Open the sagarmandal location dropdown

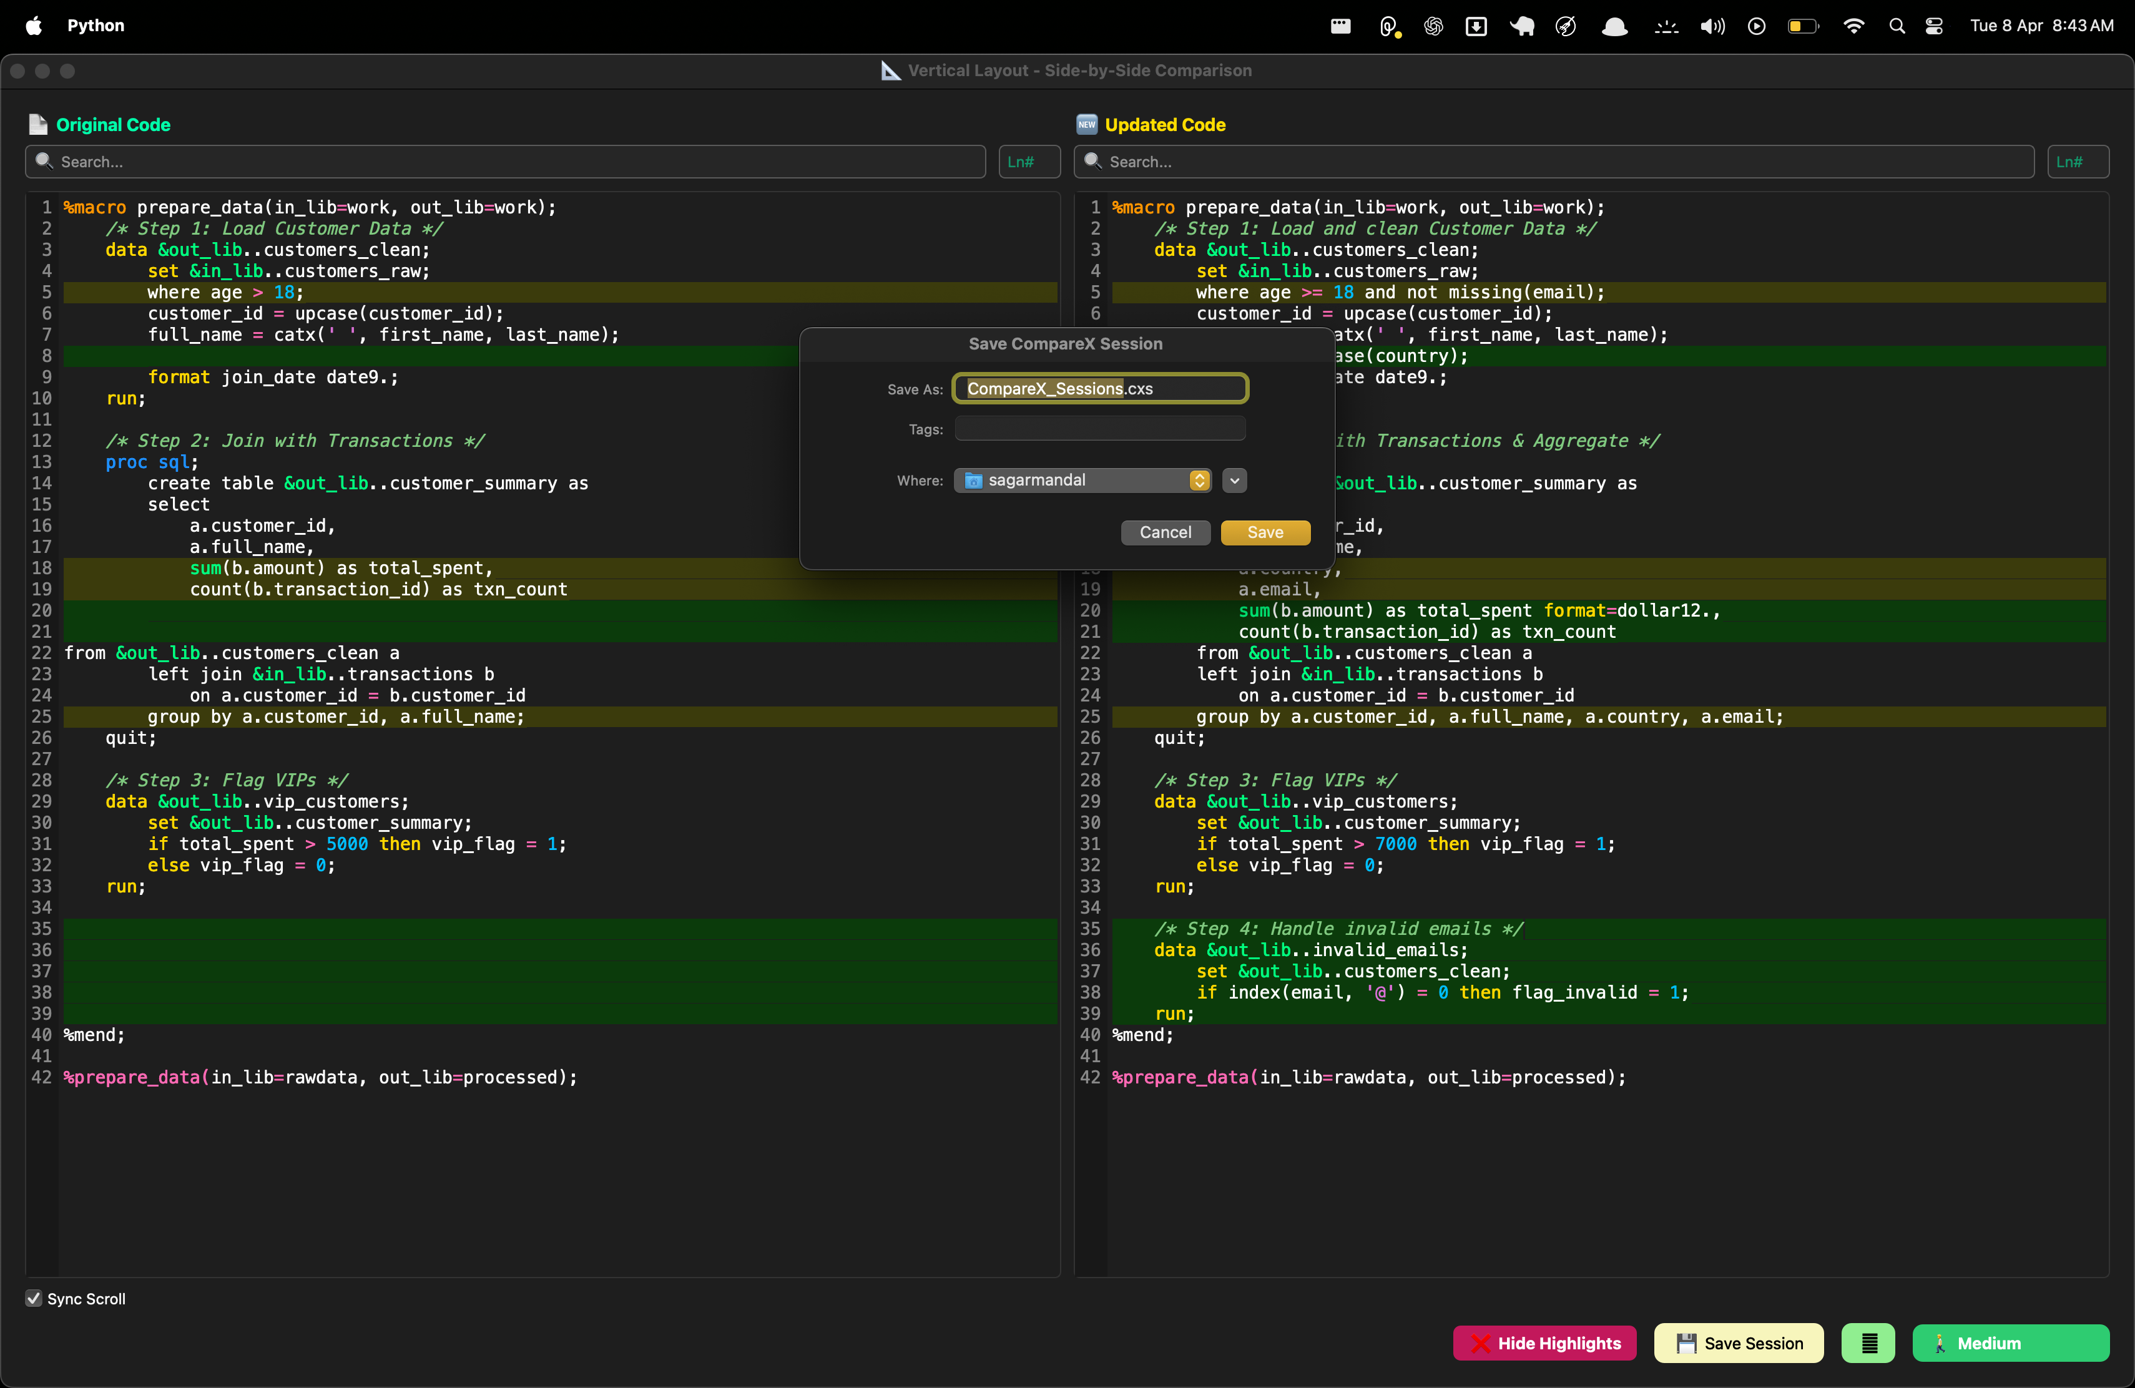point(1082,481)
